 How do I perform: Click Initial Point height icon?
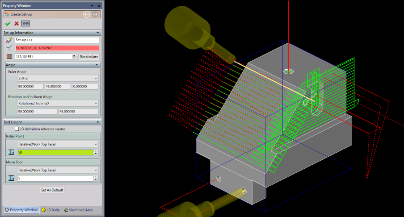(11, 152)
